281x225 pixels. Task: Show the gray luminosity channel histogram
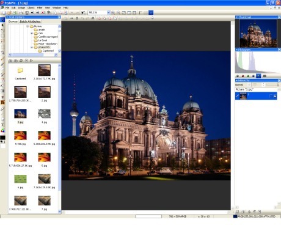(x=238, y=76)
